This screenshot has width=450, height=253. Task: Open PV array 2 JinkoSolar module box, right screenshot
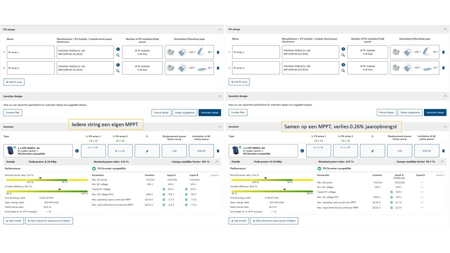pyautogui.click(x=311, y=68)
